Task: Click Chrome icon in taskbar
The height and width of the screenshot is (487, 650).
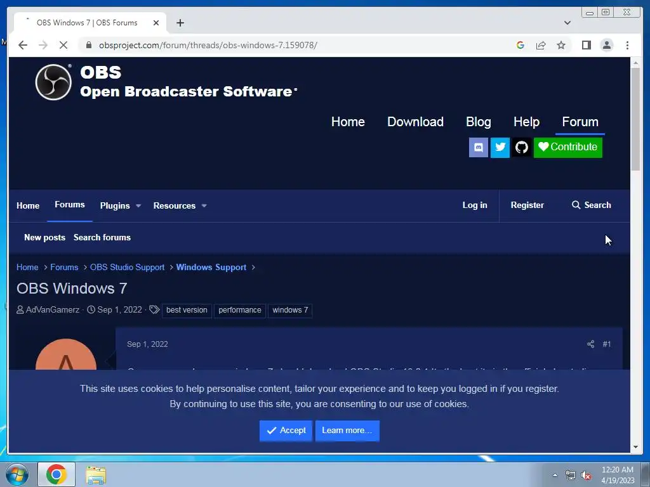Action: pos(56,474)
